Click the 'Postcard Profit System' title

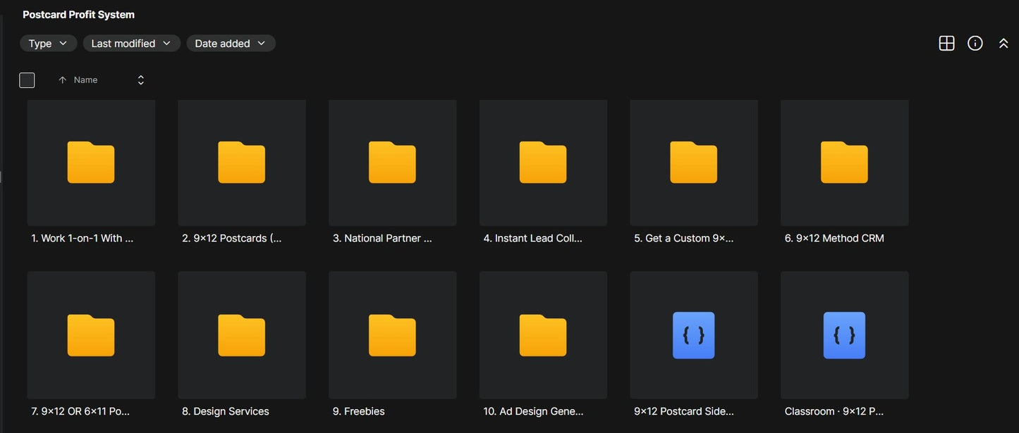click(x=78, y=15)
